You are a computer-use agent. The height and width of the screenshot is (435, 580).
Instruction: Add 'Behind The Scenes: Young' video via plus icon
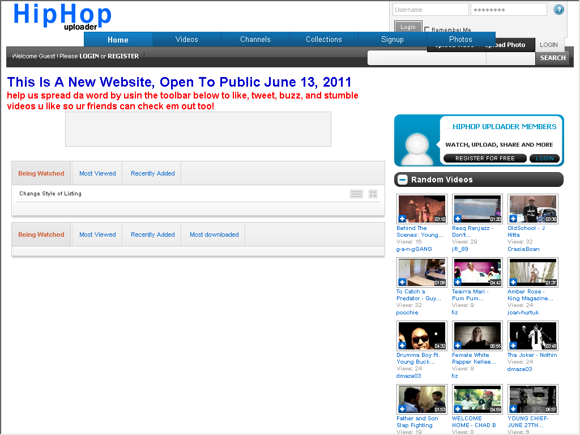coord(402,219)
